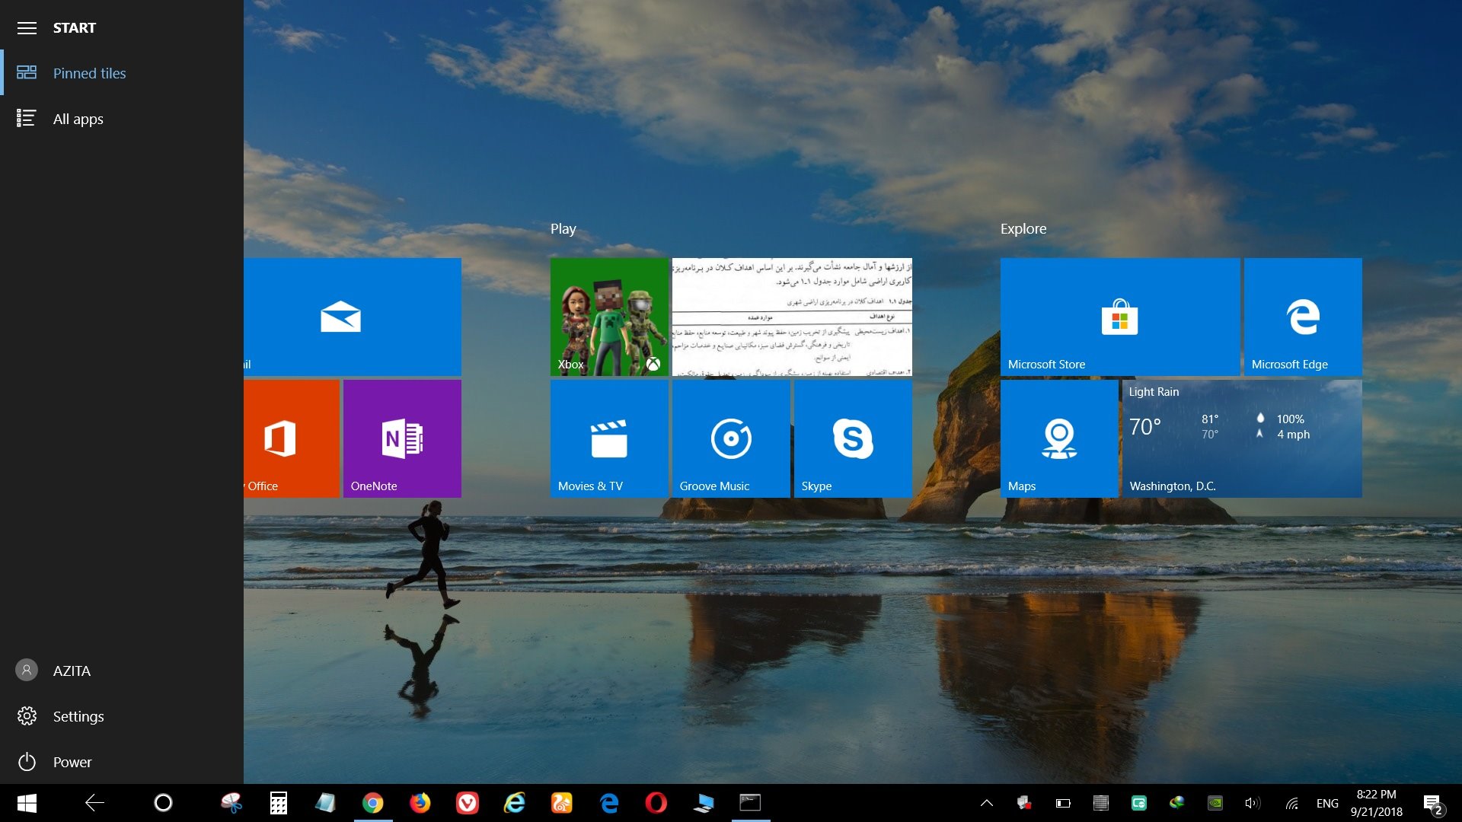Click the Windows Start button
Image resolution: width=1462 pixels, height=822 pixels.
[x=27, y=803]
